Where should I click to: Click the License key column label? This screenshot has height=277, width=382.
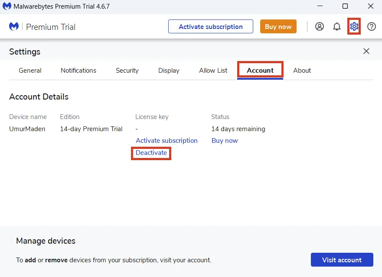pos(152,117)
